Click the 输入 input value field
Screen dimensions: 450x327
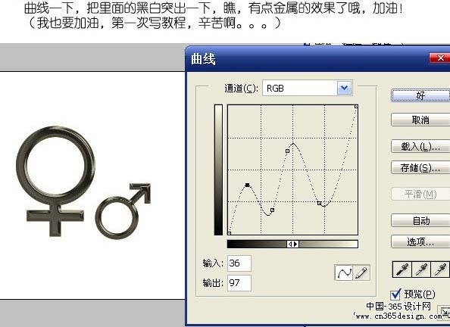[x=239, y=263]
